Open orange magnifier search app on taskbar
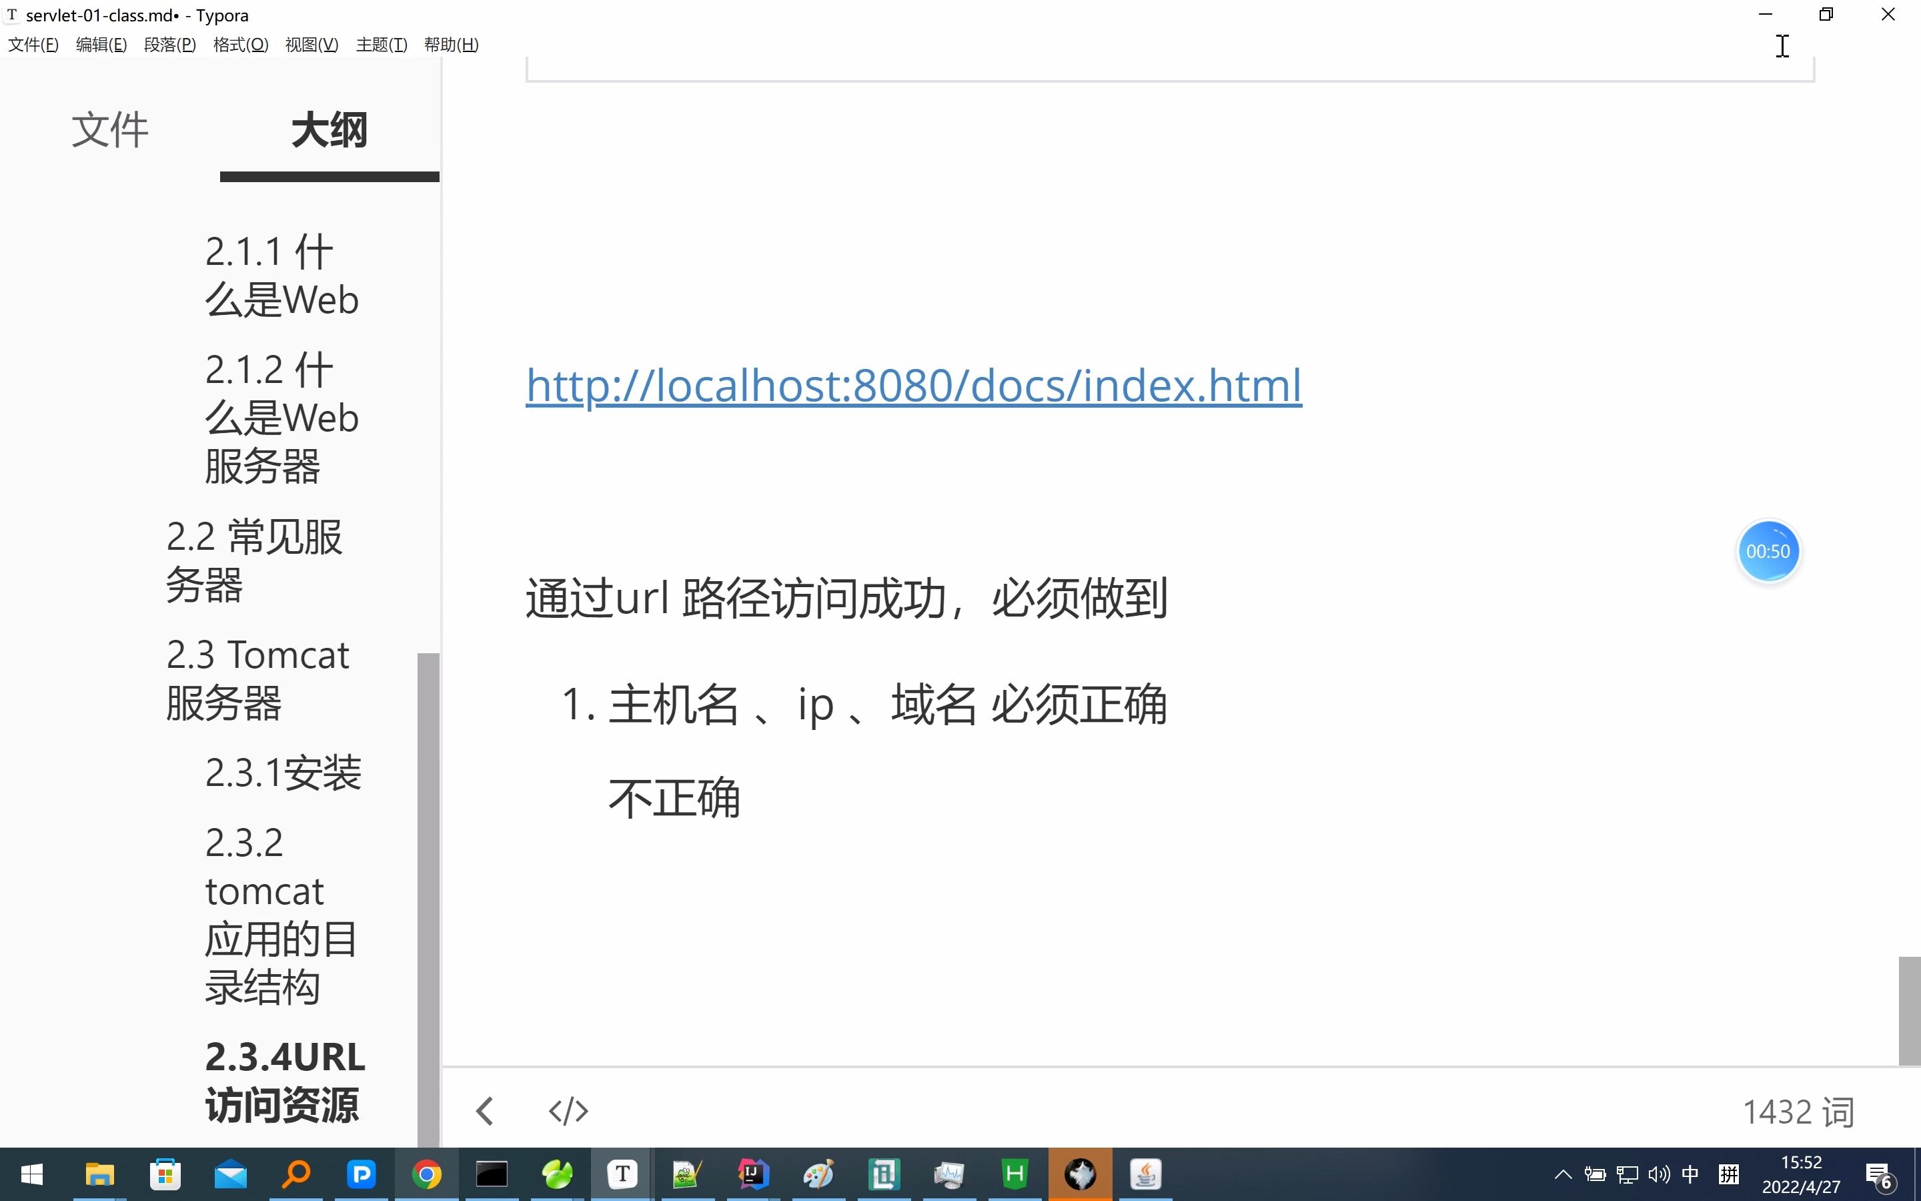The image size is (1921, 1201). (296, 1174)
